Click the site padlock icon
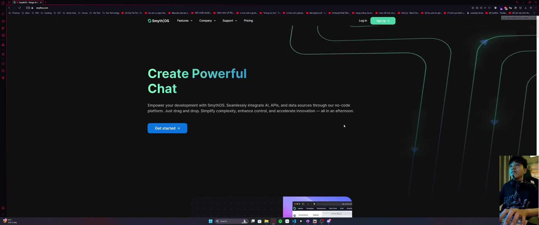 click(32, 8)
